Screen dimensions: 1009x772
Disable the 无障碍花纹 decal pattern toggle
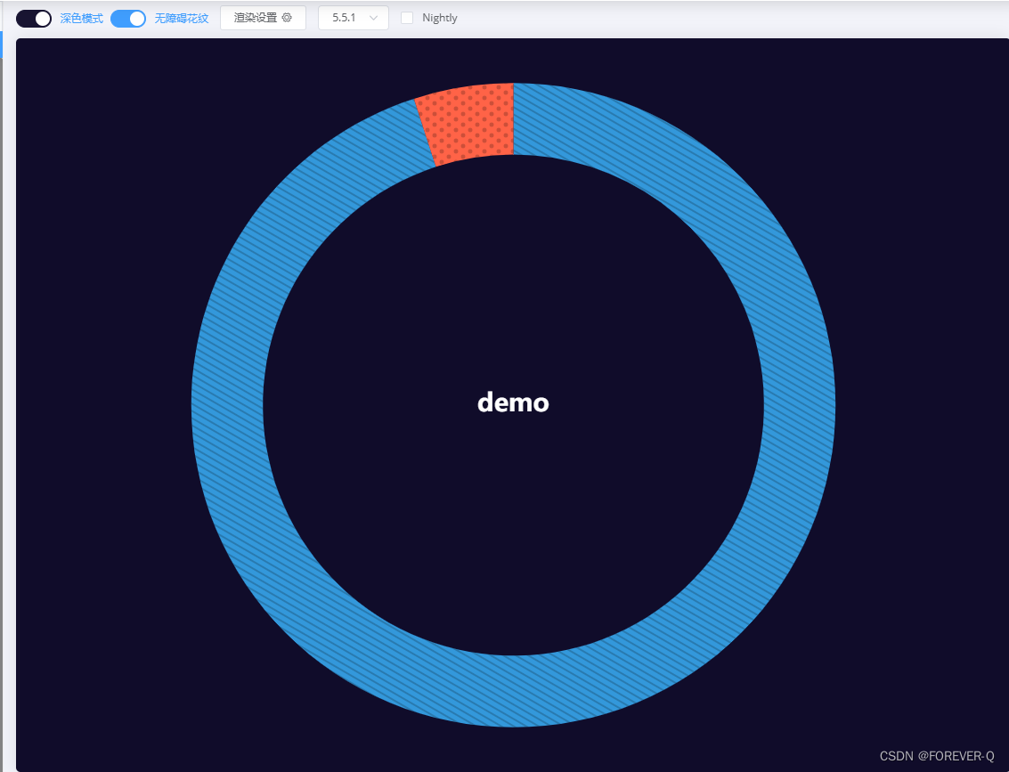tap(127, 18)
